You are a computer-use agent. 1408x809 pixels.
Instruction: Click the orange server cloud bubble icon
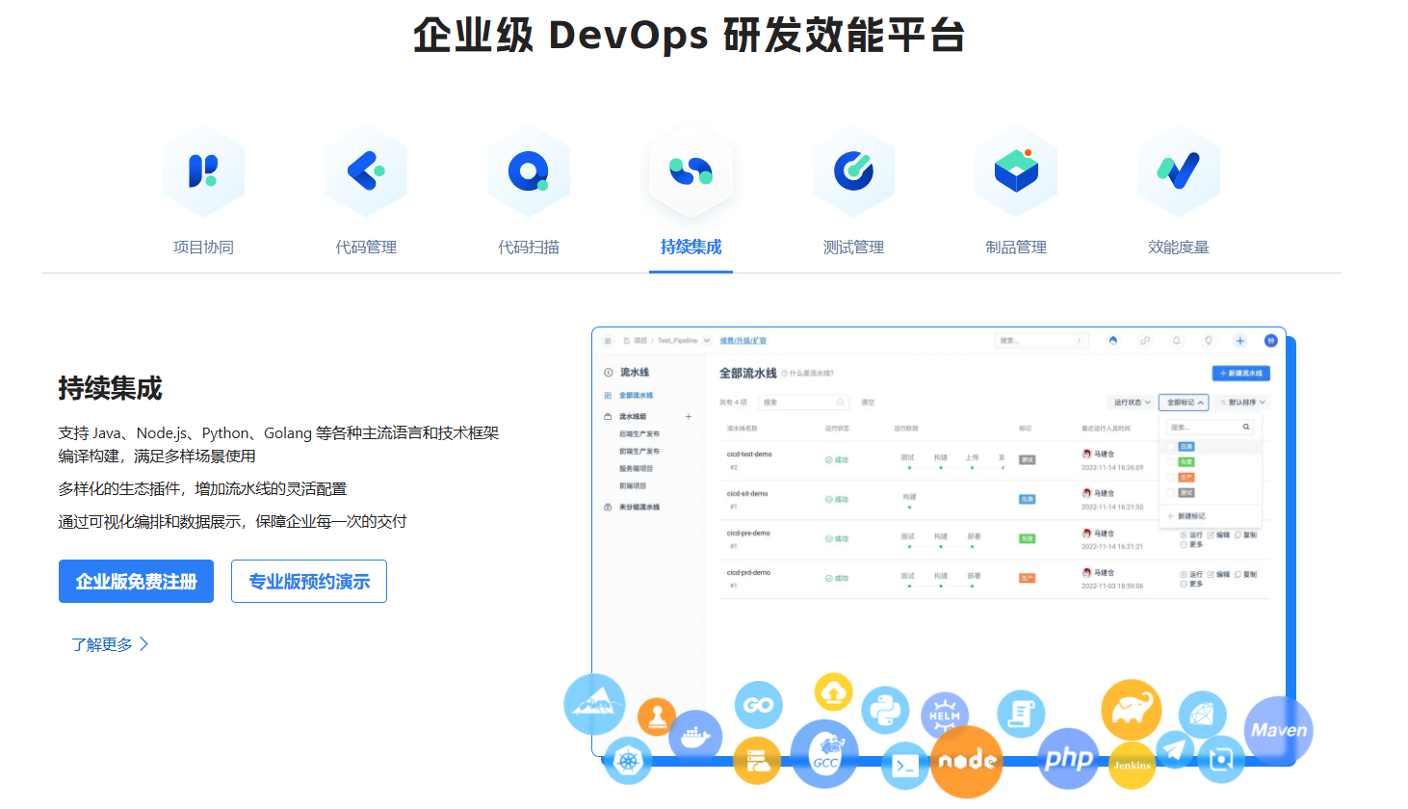pos(757,761)
